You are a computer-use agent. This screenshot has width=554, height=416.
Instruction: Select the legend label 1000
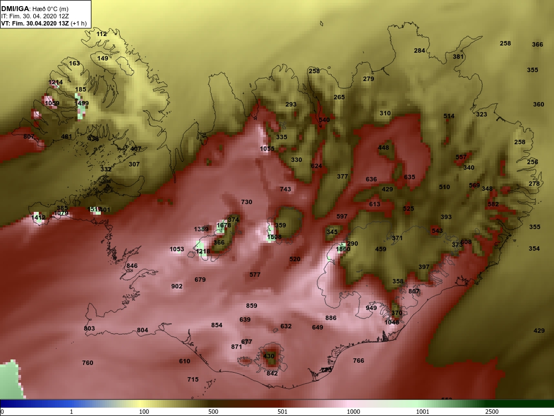coord(353,412)
